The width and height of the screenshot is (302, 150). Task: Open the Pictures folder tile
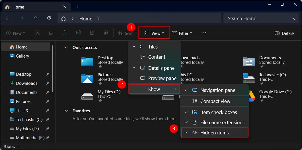pyautogui.click(x=102, y=79)
